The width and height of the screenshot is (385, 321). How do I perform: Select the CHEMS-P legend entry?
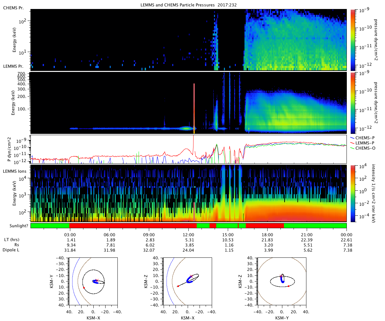(x=364, y=137)
